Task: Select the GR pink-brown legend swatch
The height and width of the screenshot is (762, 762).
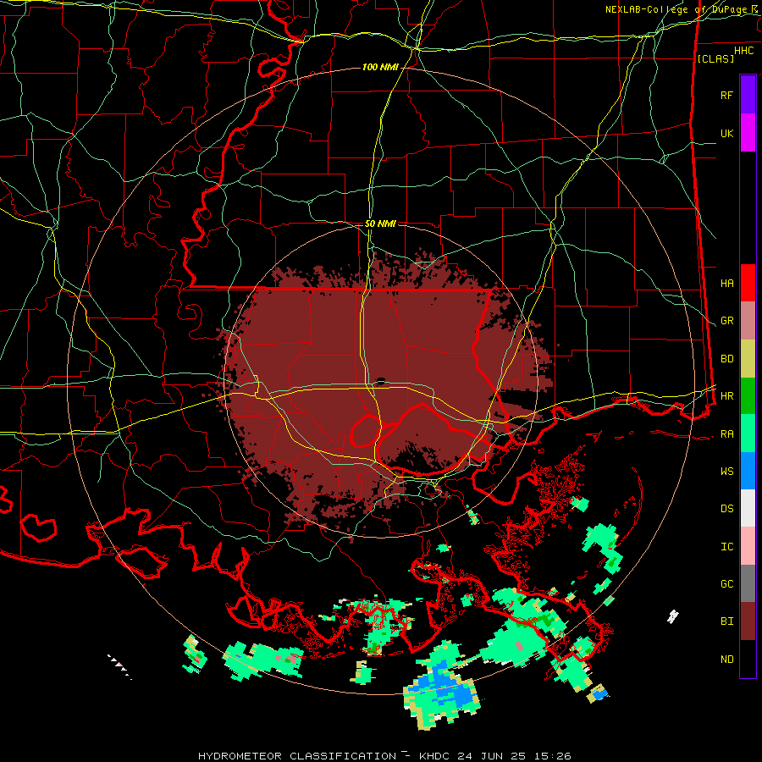Action: 748,321
